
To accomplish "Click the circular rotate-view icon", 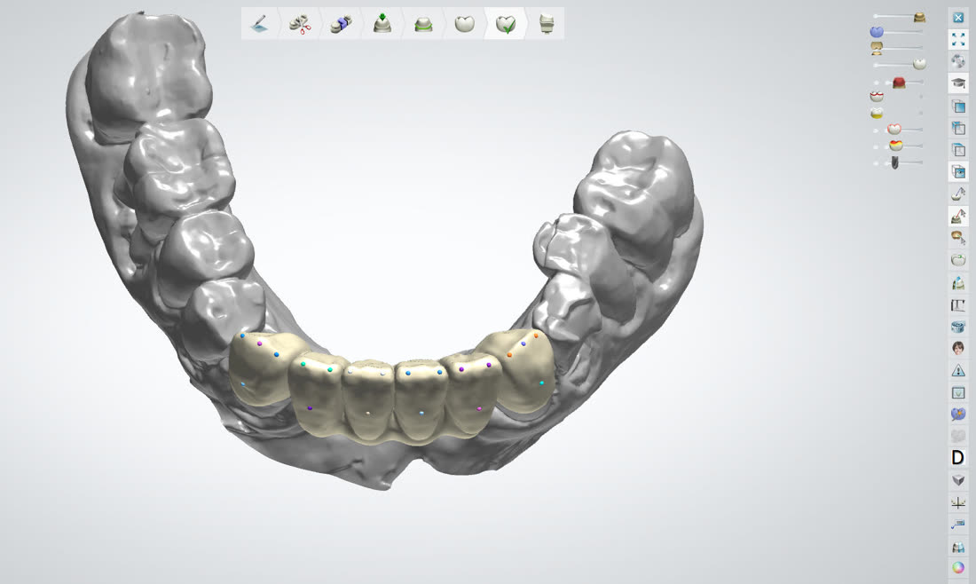I will (958, 61).
